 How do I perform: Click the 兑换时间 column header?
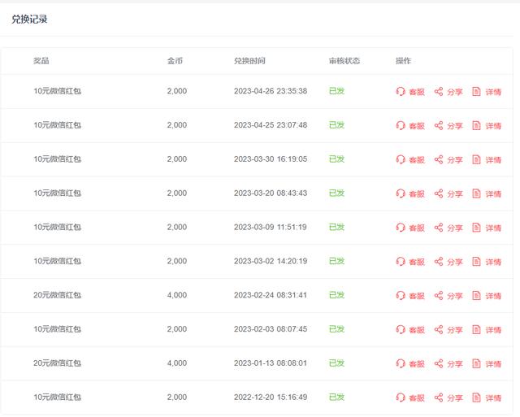[x=249, y=61]
